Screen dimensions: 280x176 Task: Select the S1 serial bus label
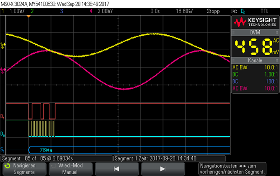pos(2,150)
